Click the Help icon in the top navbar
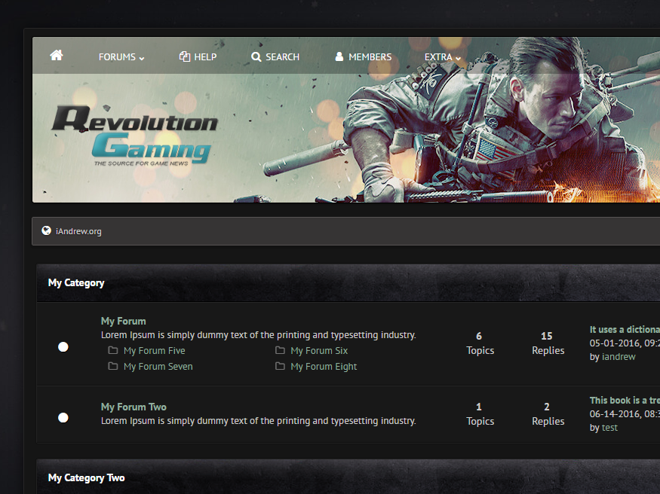The width and height of the screenshot is (660, 494). [183, 56]
